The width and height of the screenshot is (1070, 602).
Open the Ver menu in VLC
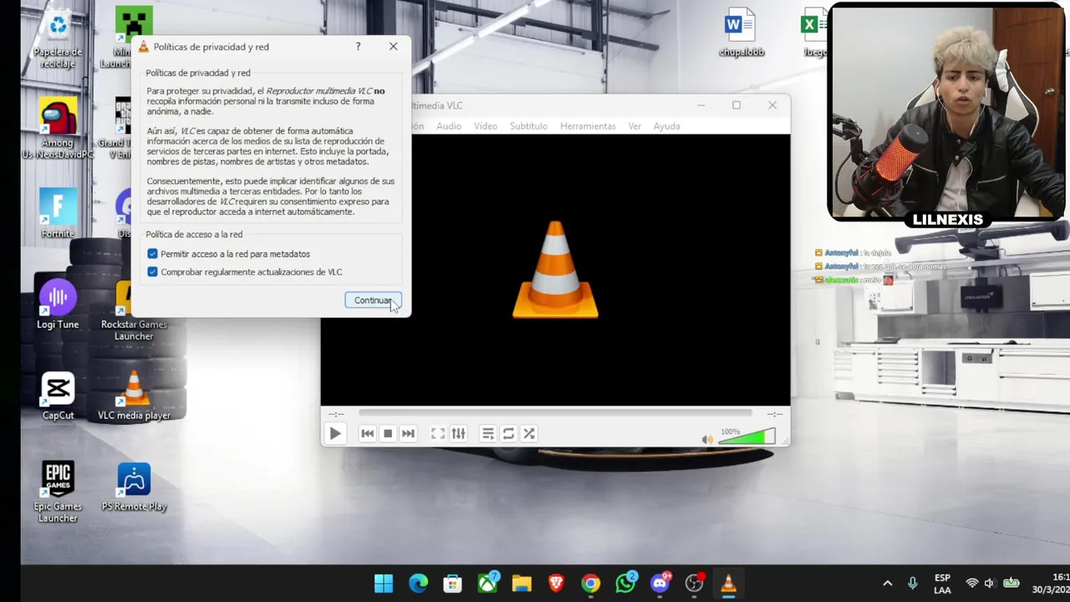(634, 126)
